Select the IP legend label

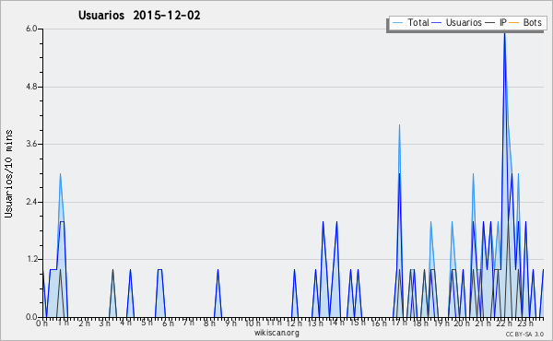(503, 22)
